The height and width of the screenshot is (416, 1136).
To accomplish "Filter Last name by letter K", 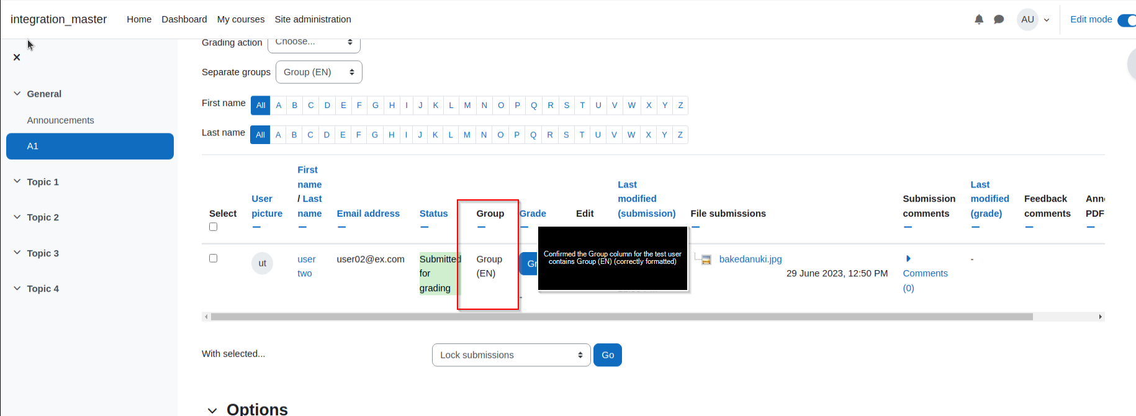I will [435, 135].
